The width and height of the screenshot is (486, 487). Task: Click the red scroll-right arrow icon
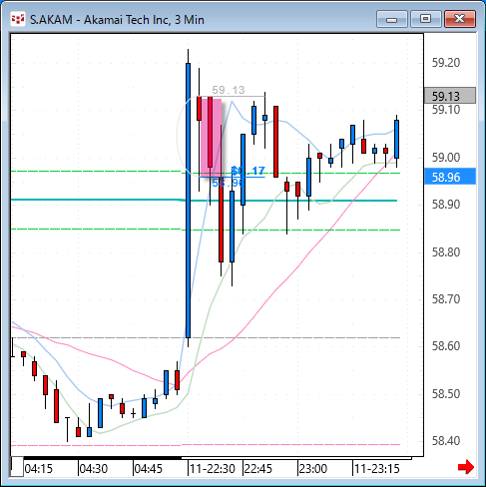click(x=466, y=467)
